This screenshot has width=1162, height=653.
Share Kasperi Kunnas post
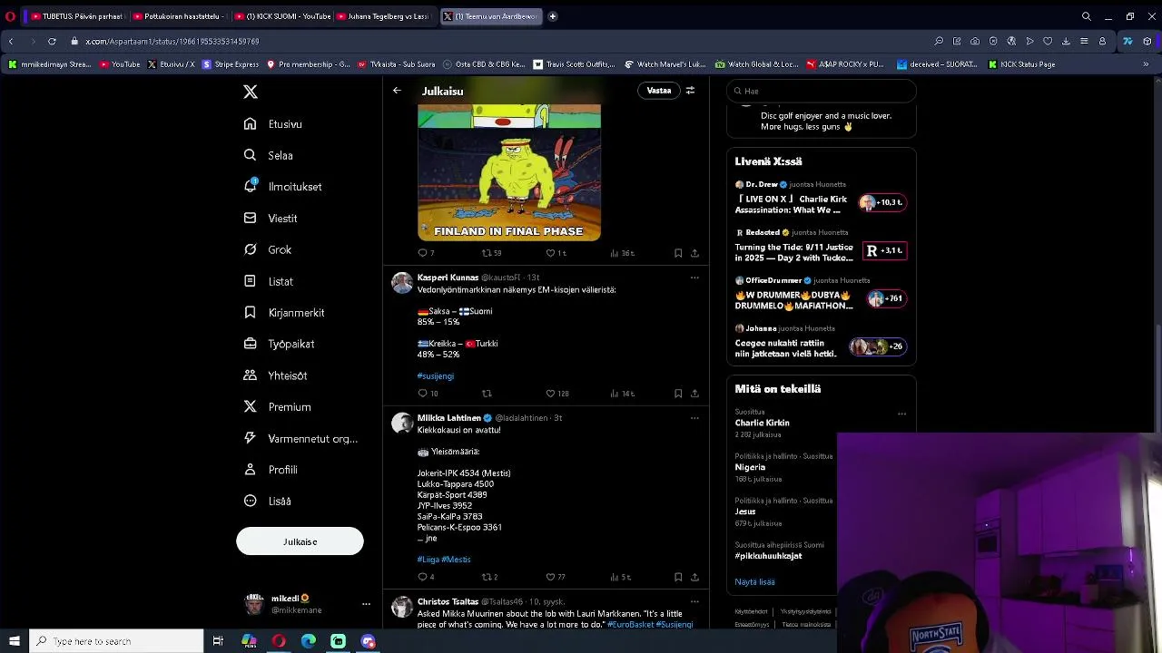[694, 394]
